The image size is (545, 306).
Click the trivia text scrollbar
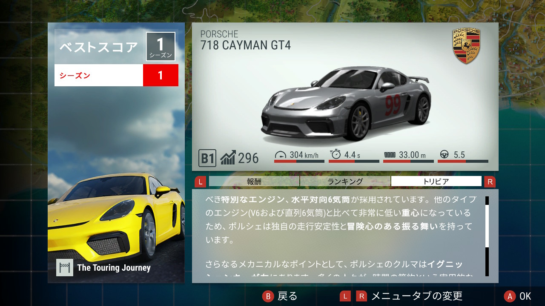(x=487, y=236)
